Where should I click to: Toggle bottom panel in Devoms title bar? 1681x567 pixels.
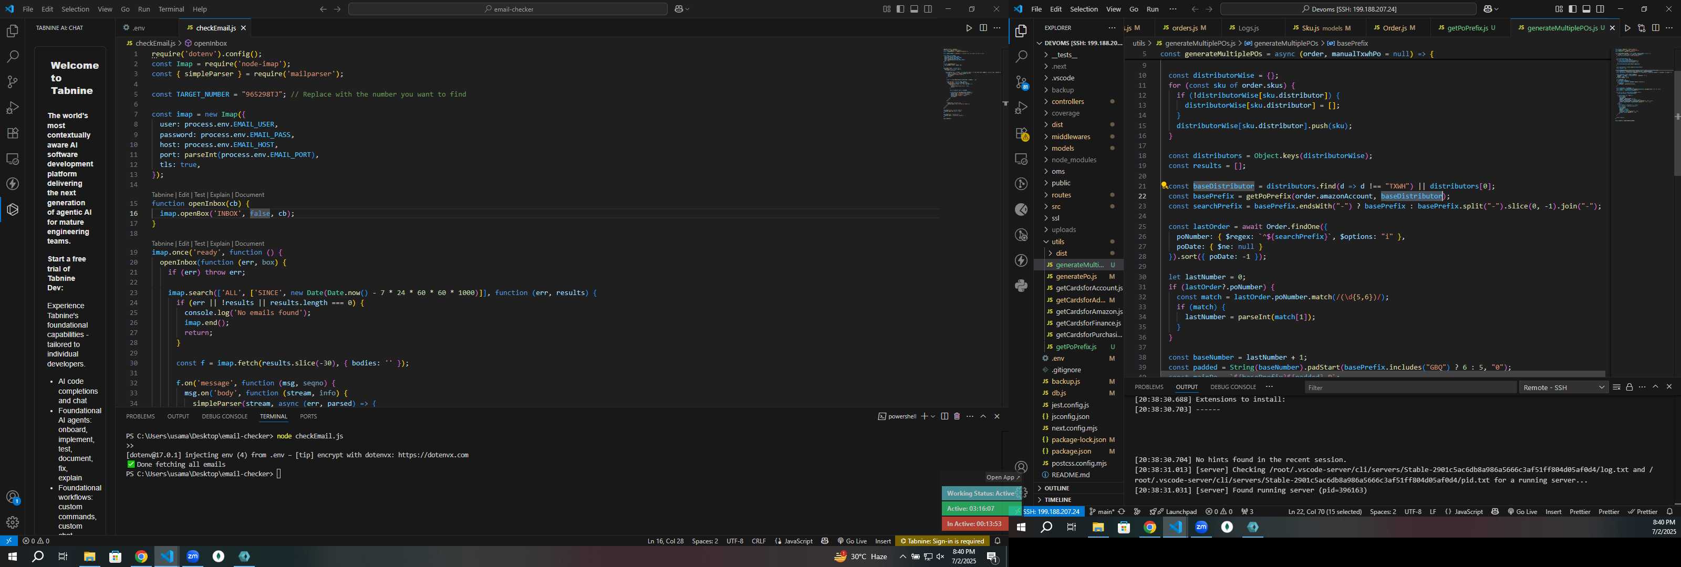coord(1586,9)
